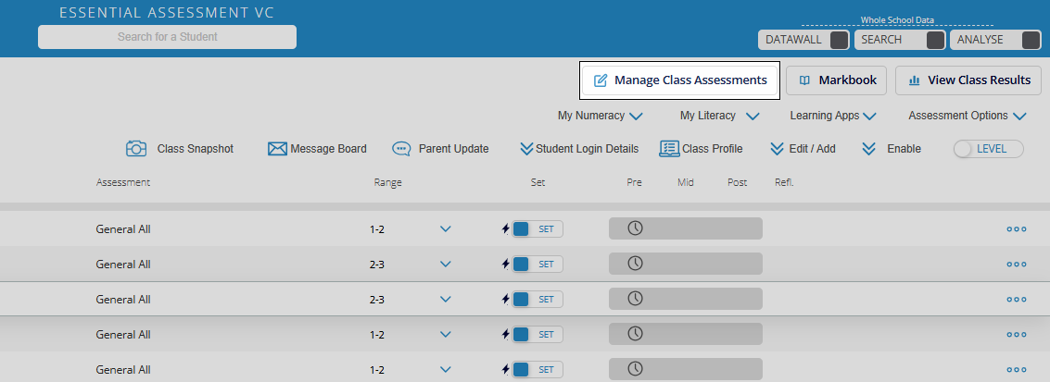Open three-dots menu for upper 2-3 row
The image size is (1050, 382).
[x=1017, y=265]
